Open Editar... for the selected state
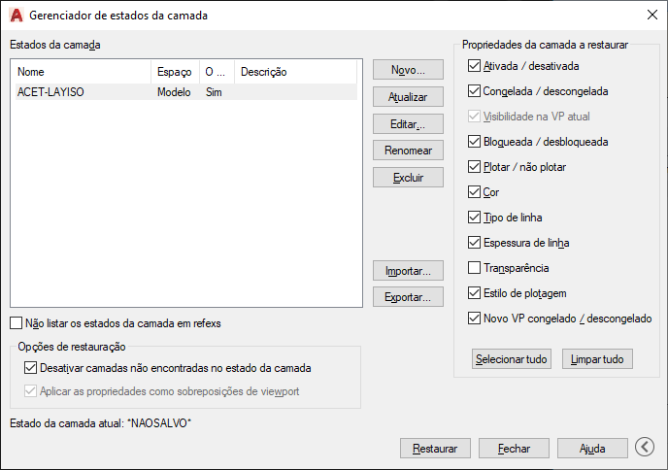Screen dimensions: 668x470 coord(408,124)
